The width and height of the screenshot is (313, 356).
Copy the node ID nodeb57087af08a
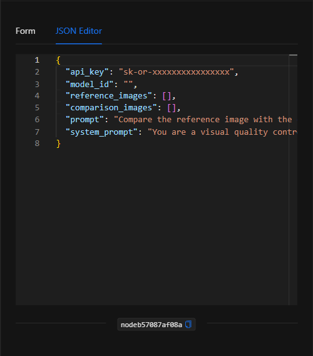click(188, 324)
